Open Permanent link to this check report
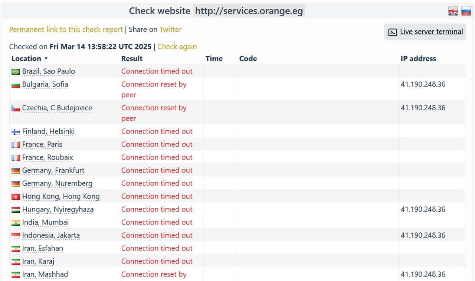Screen dimensions: 475x281 66,29
